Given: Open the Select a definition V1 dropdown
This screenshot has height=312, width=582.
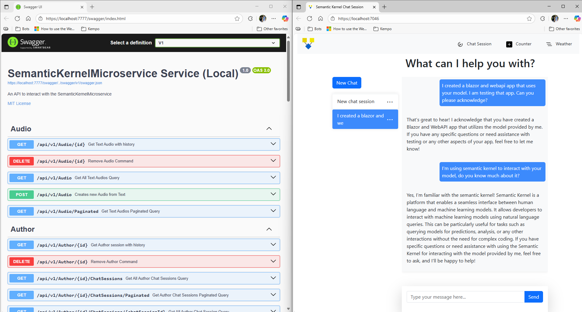Looking at the screenshot, I should pyautogui.click(x=217, y=43).
